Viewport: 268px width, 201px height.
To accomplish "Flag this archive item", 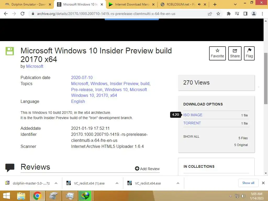I will pyautogui.click(x=249, y=53).
